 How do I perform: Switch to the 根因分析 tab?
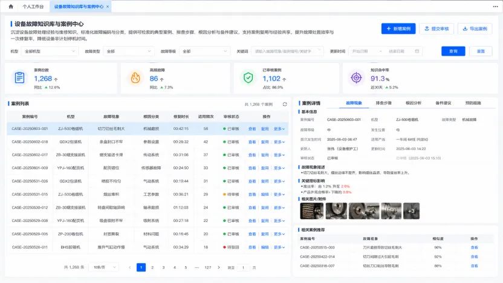pos(414,103)
